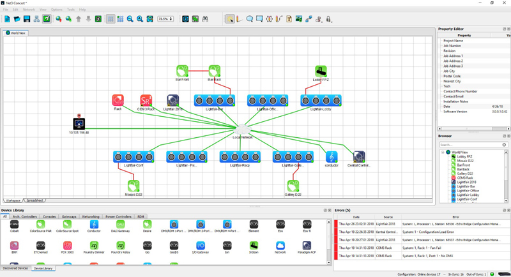Sort errors by Source column header
Screen dimensions: 511x277
click(x=388, y=217)
